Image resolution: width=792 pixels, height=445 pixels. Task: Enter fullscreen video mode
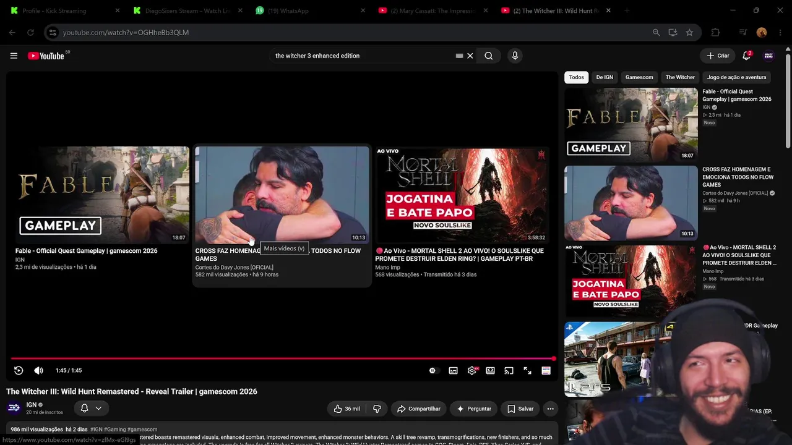(527, 370)
